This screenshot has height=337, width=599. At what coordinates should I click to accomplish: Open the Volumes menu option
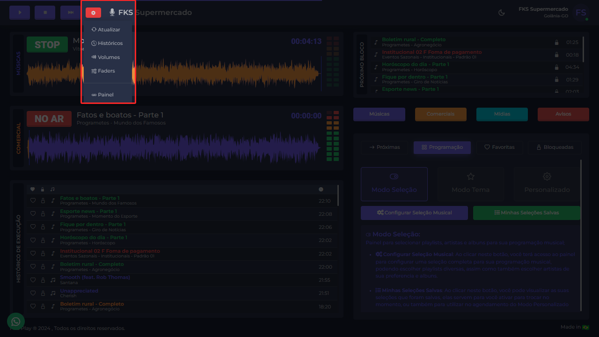(x=106, y=57)
